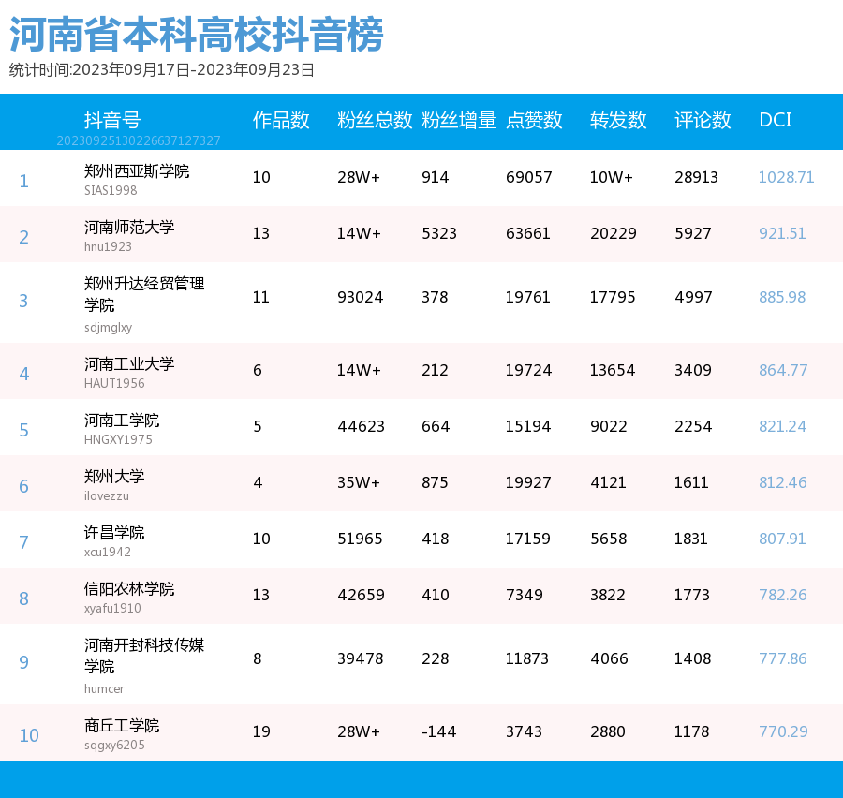Viewport: 843px width, 798px height.
Task: Select 商丘工学院 account name
Action: (x=122, y=725)
